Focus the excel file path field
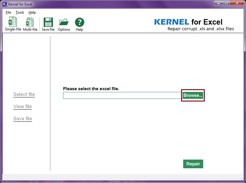This screenshot has width=246, height=183. coord(122,95)
